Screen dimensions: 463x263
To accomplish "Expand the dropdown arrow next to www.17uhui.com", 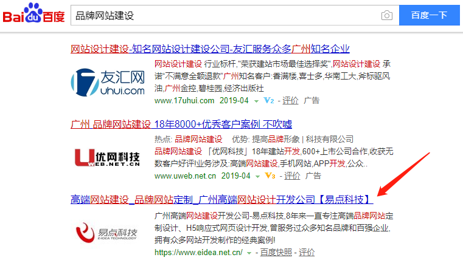I will pyautogui.click(x=256, y=101).
